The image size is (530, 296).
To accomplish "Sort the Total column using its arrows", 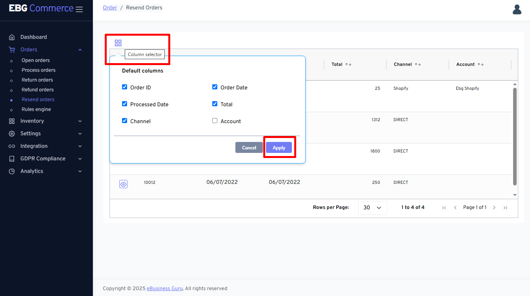I will click(x=349, y=64).
